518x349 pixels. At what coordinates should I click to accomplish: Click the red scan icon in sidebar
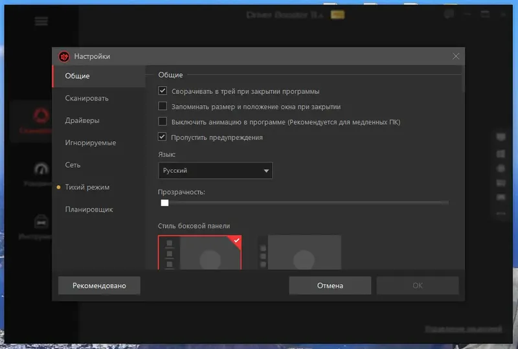pos(41,116)
